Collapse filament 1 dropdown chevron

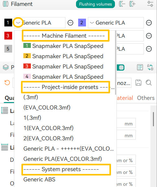(x=18, y=22)
